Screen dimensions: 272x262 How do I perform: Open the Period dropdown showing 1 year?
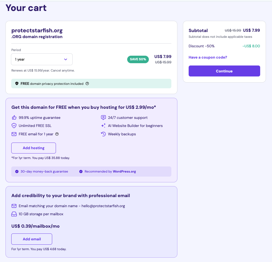42,59
